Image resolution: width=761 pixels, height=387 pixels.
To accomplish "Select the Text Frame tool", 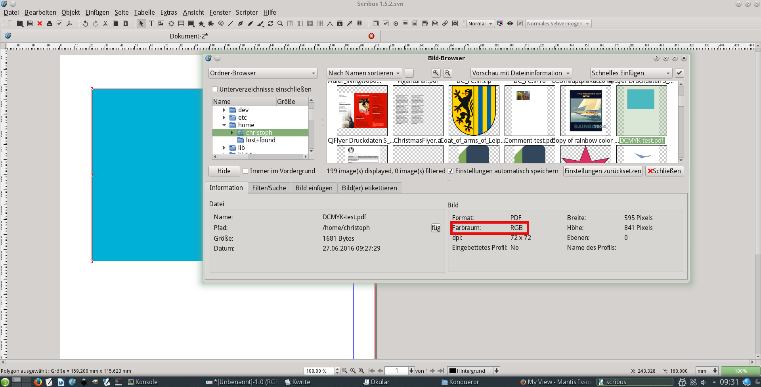I will point(151,24).
